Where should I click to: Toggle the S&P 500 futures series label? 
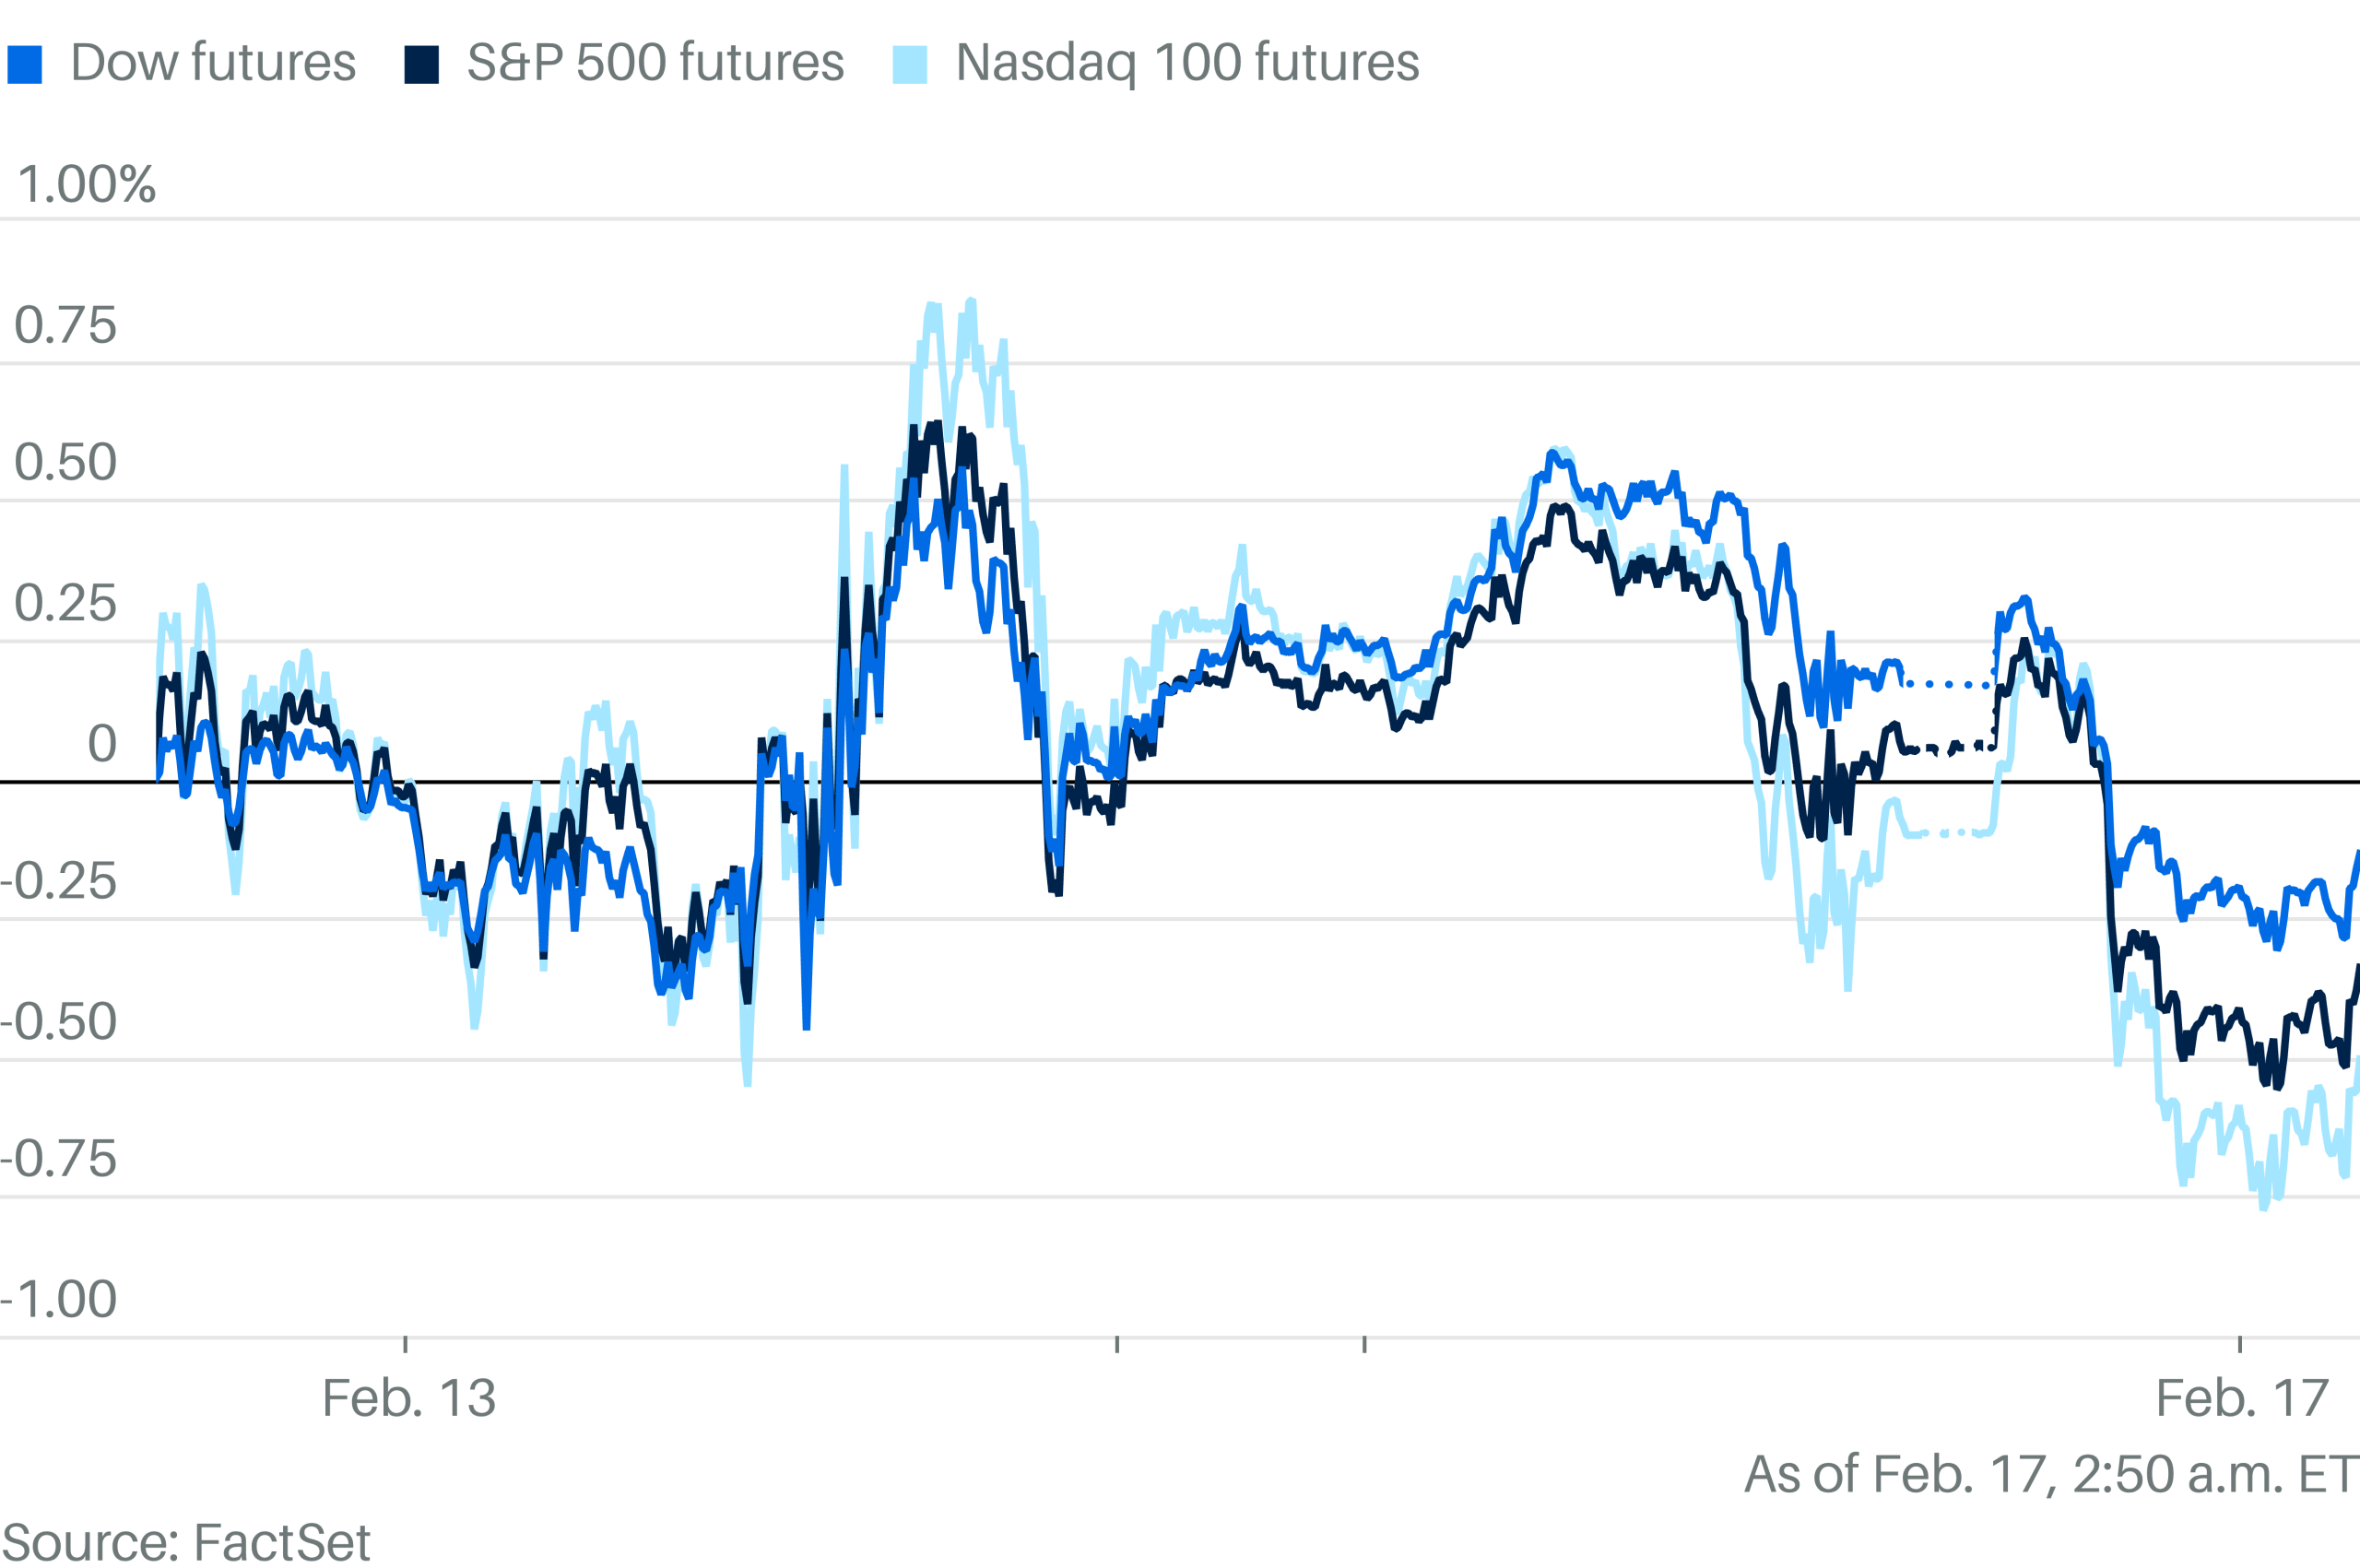point(655,63)
